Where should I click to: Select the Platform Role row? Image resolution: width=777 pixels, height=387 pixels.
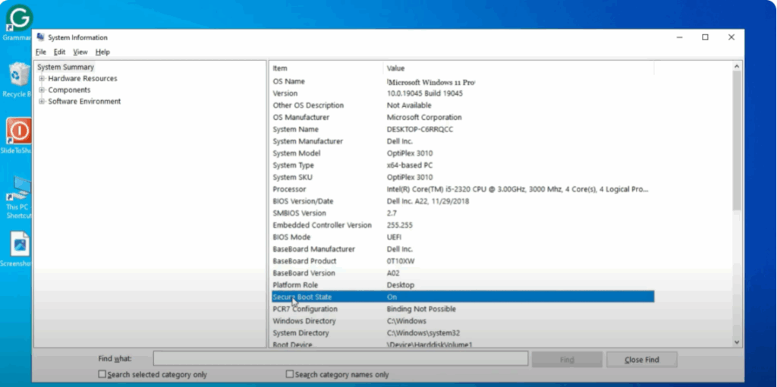click(x=462, y=285)
